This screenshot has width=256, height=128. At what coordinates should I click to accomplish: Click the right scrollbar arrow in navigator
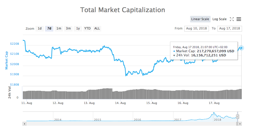click(x=240, y=124)
